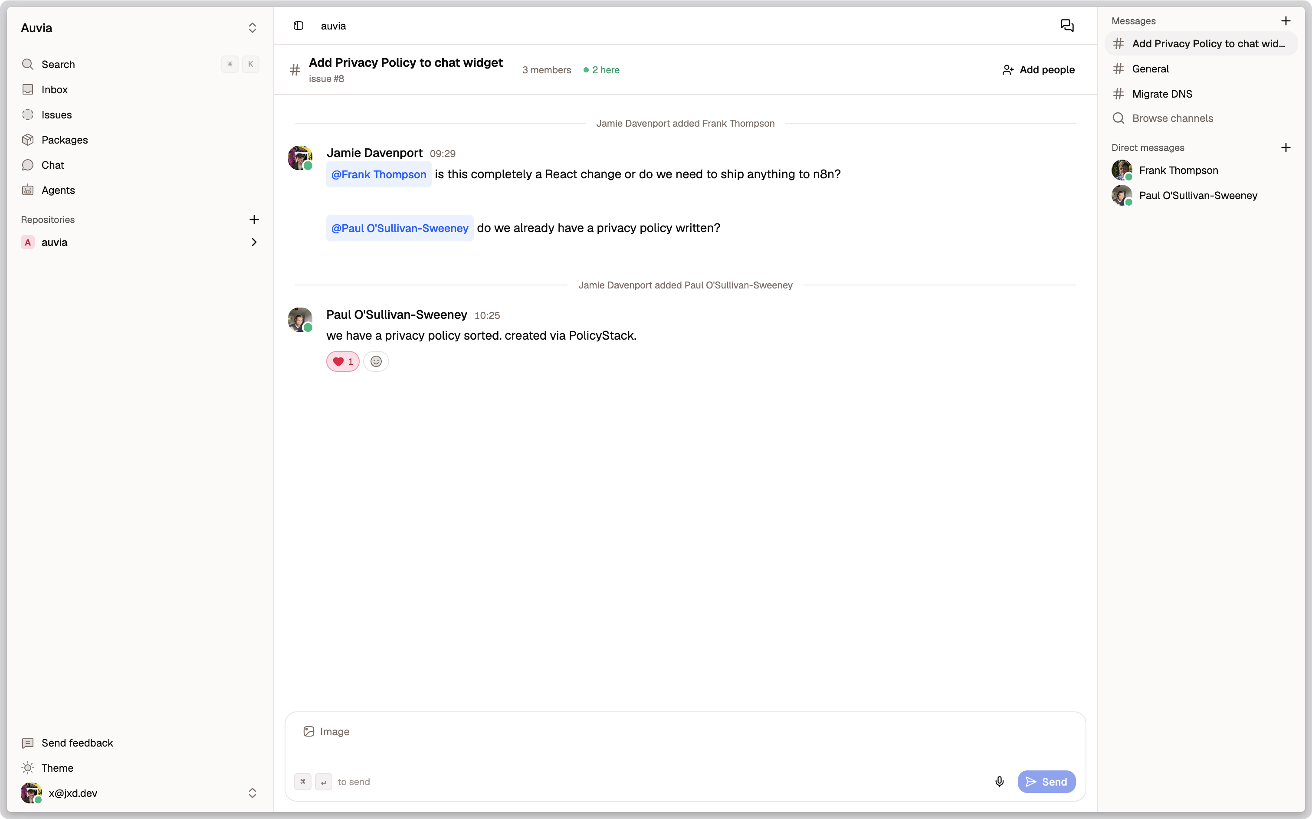Screen dimensions: 1312x819
Task: Open the Inbox
Action: [140, 89]
